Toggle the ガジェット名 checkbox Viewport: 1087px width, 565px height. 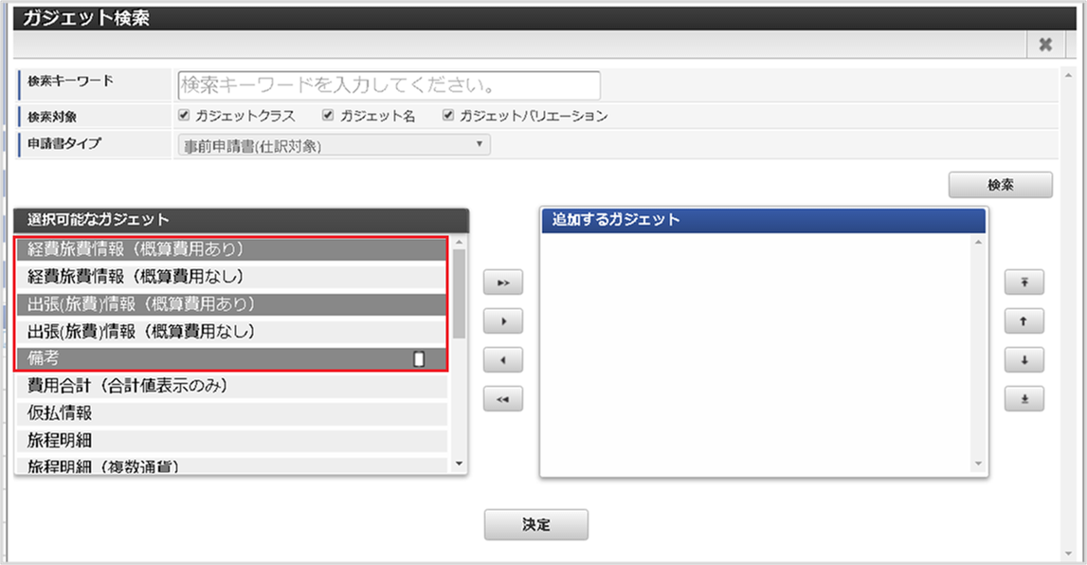(327, 115)
